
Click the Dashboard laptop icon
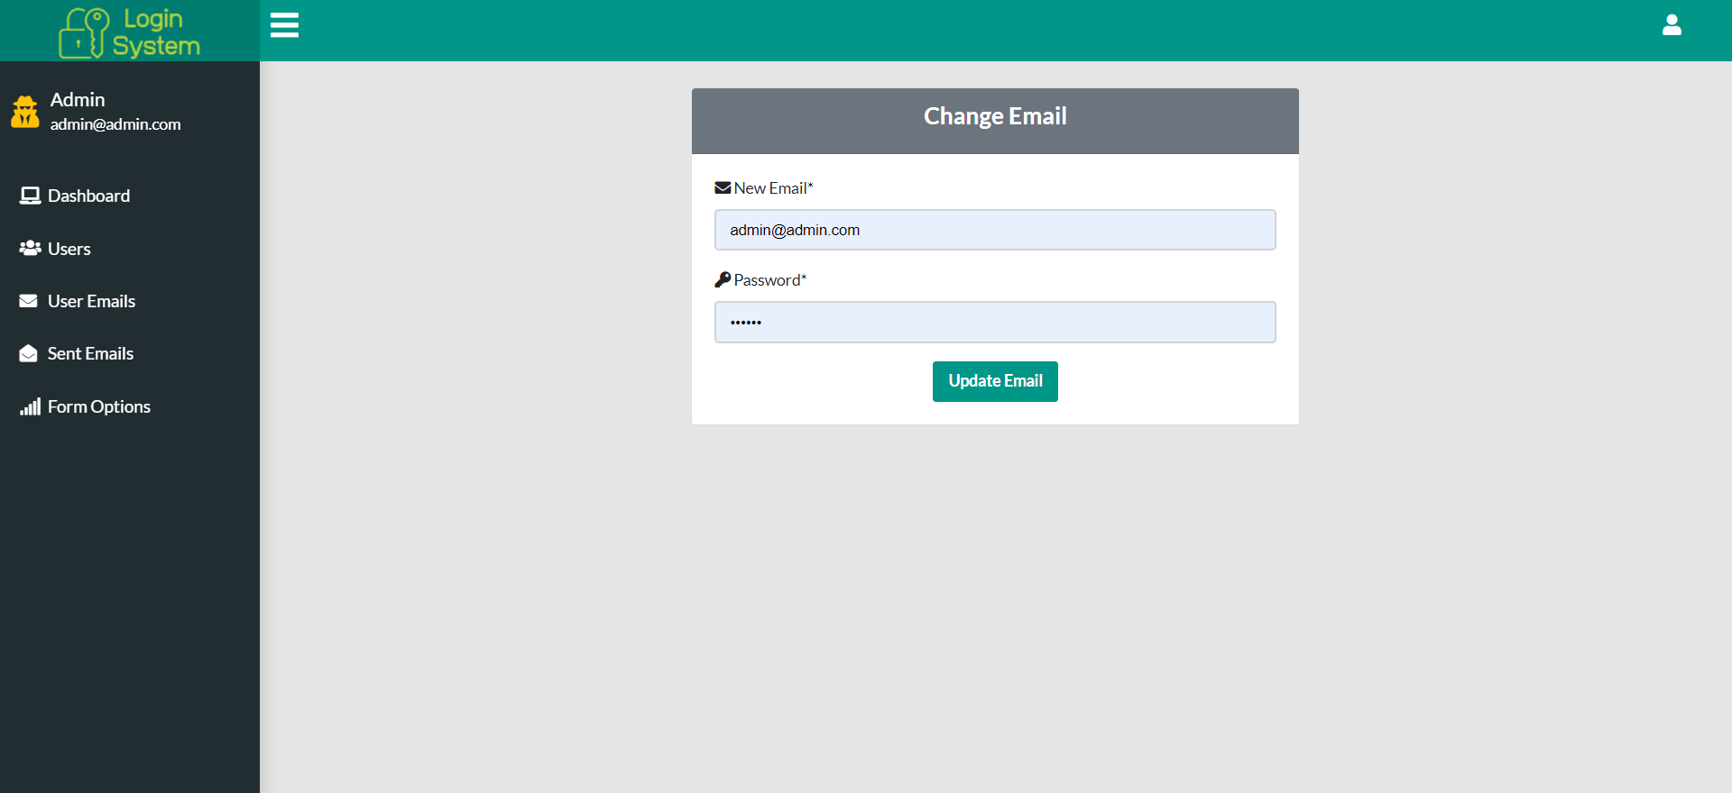click(x=30, y=196)
